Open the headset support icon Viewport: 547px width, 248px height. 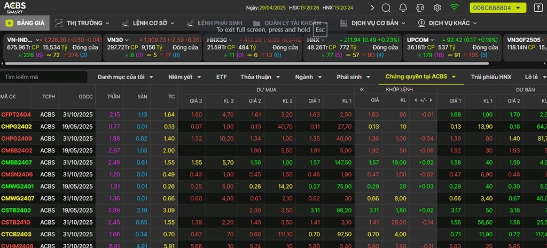point(420,8)
